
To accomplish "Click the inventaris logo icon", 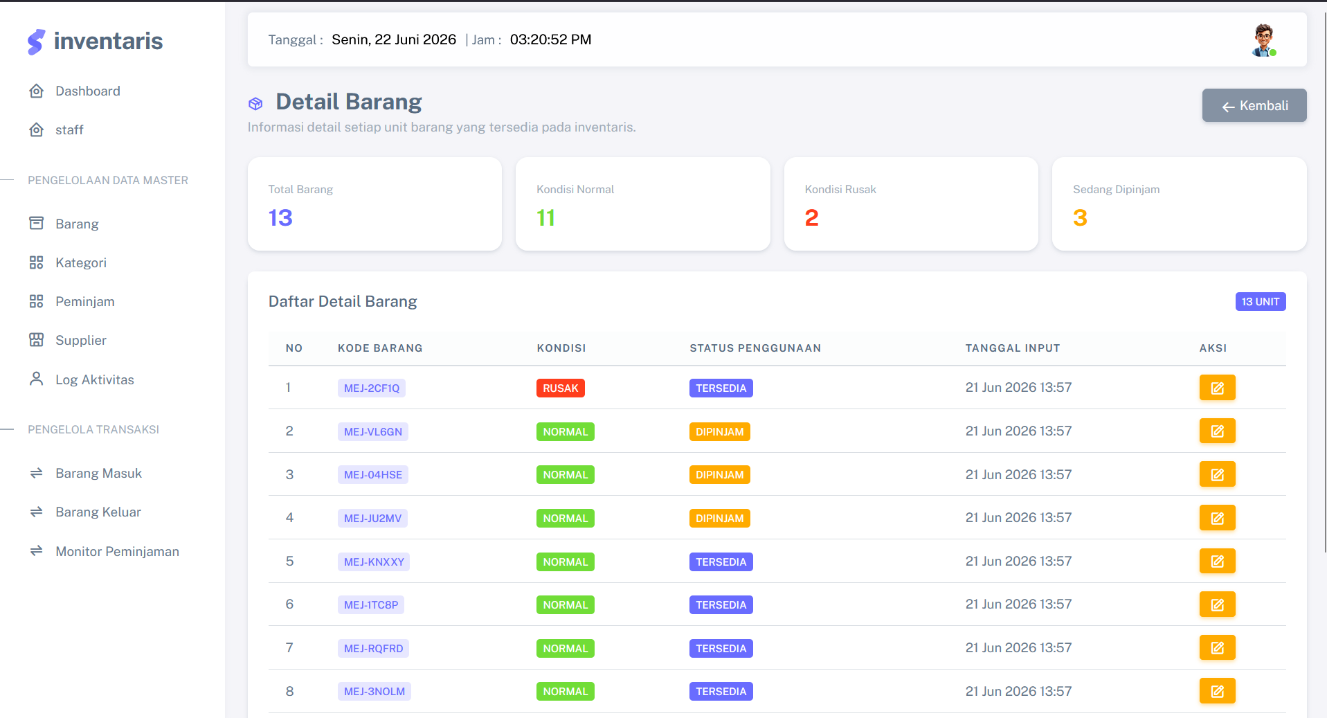I will click(x=37, y=42).
